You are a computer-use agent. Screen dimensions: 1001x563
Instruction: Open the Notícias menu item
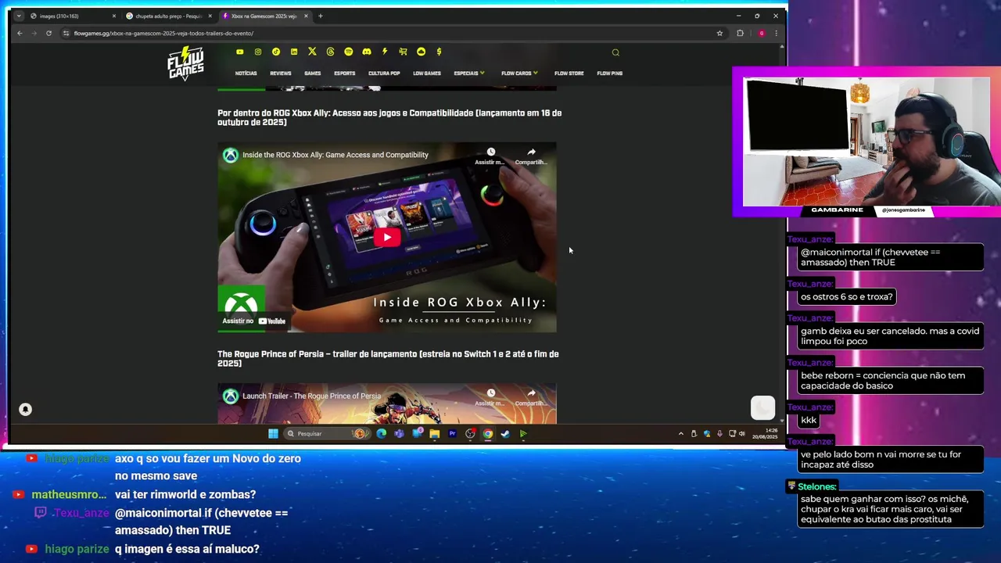click(246, 74)
